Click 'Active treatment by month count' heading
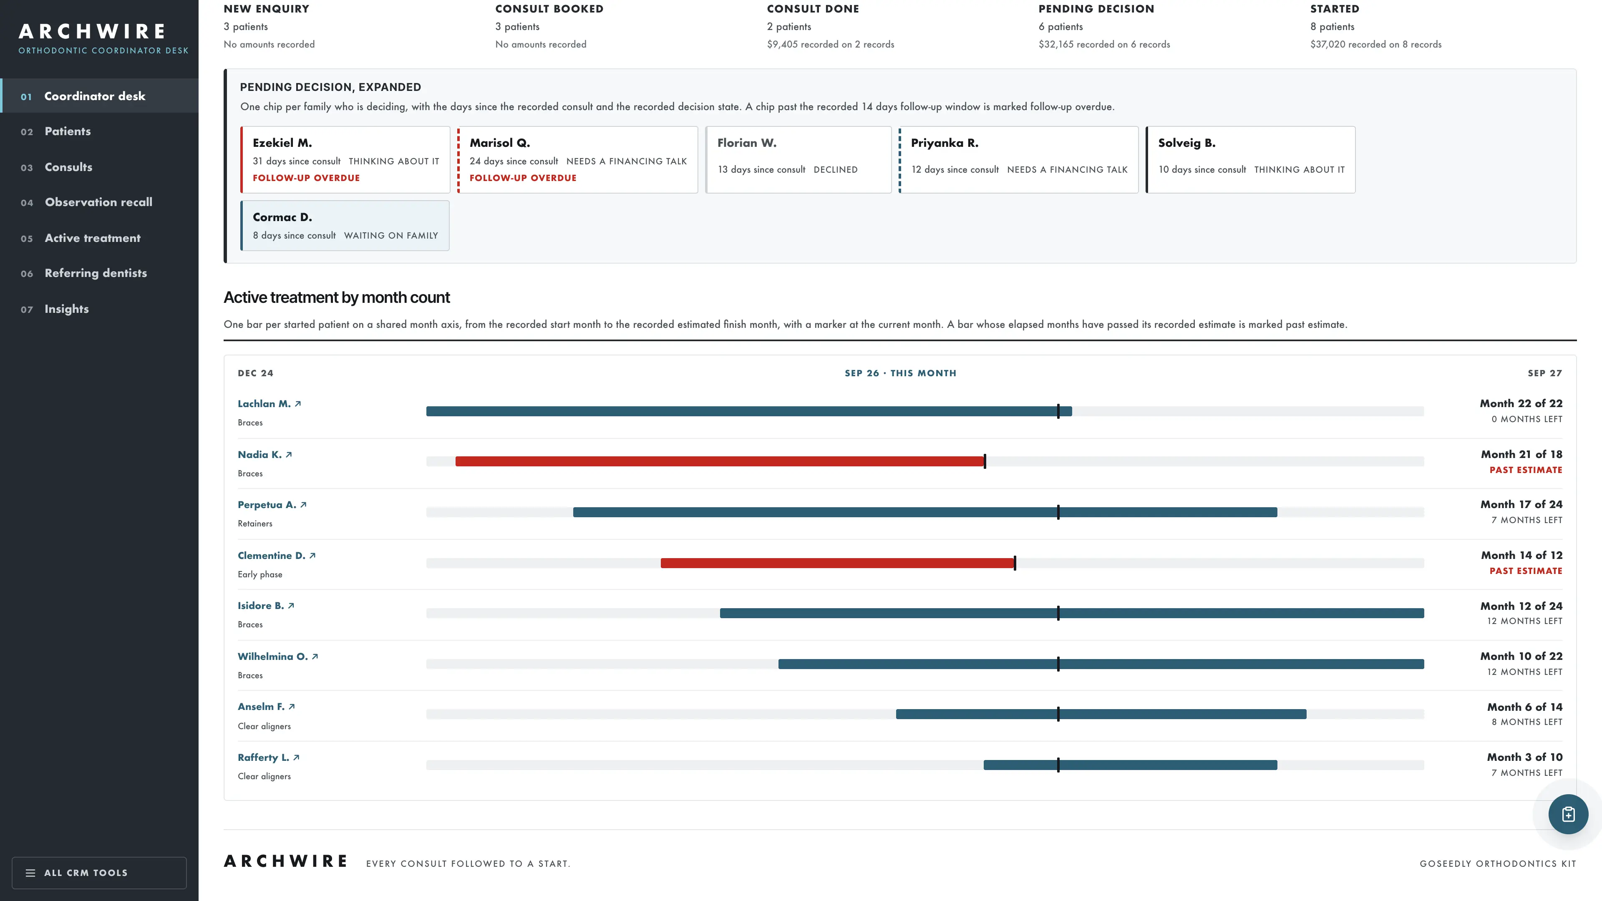1602x901 pixels. pos(336,297)
